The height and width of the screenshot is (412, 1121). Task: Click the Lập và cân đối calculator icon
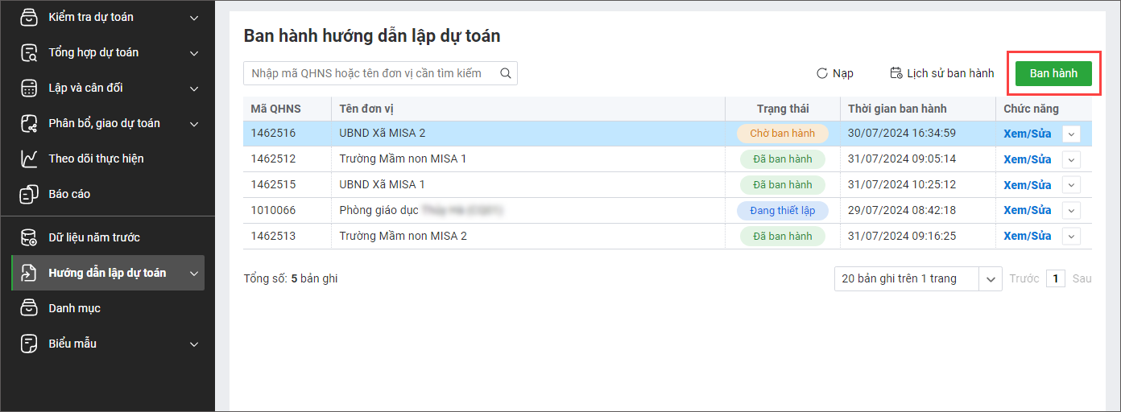tap(29, 88)
